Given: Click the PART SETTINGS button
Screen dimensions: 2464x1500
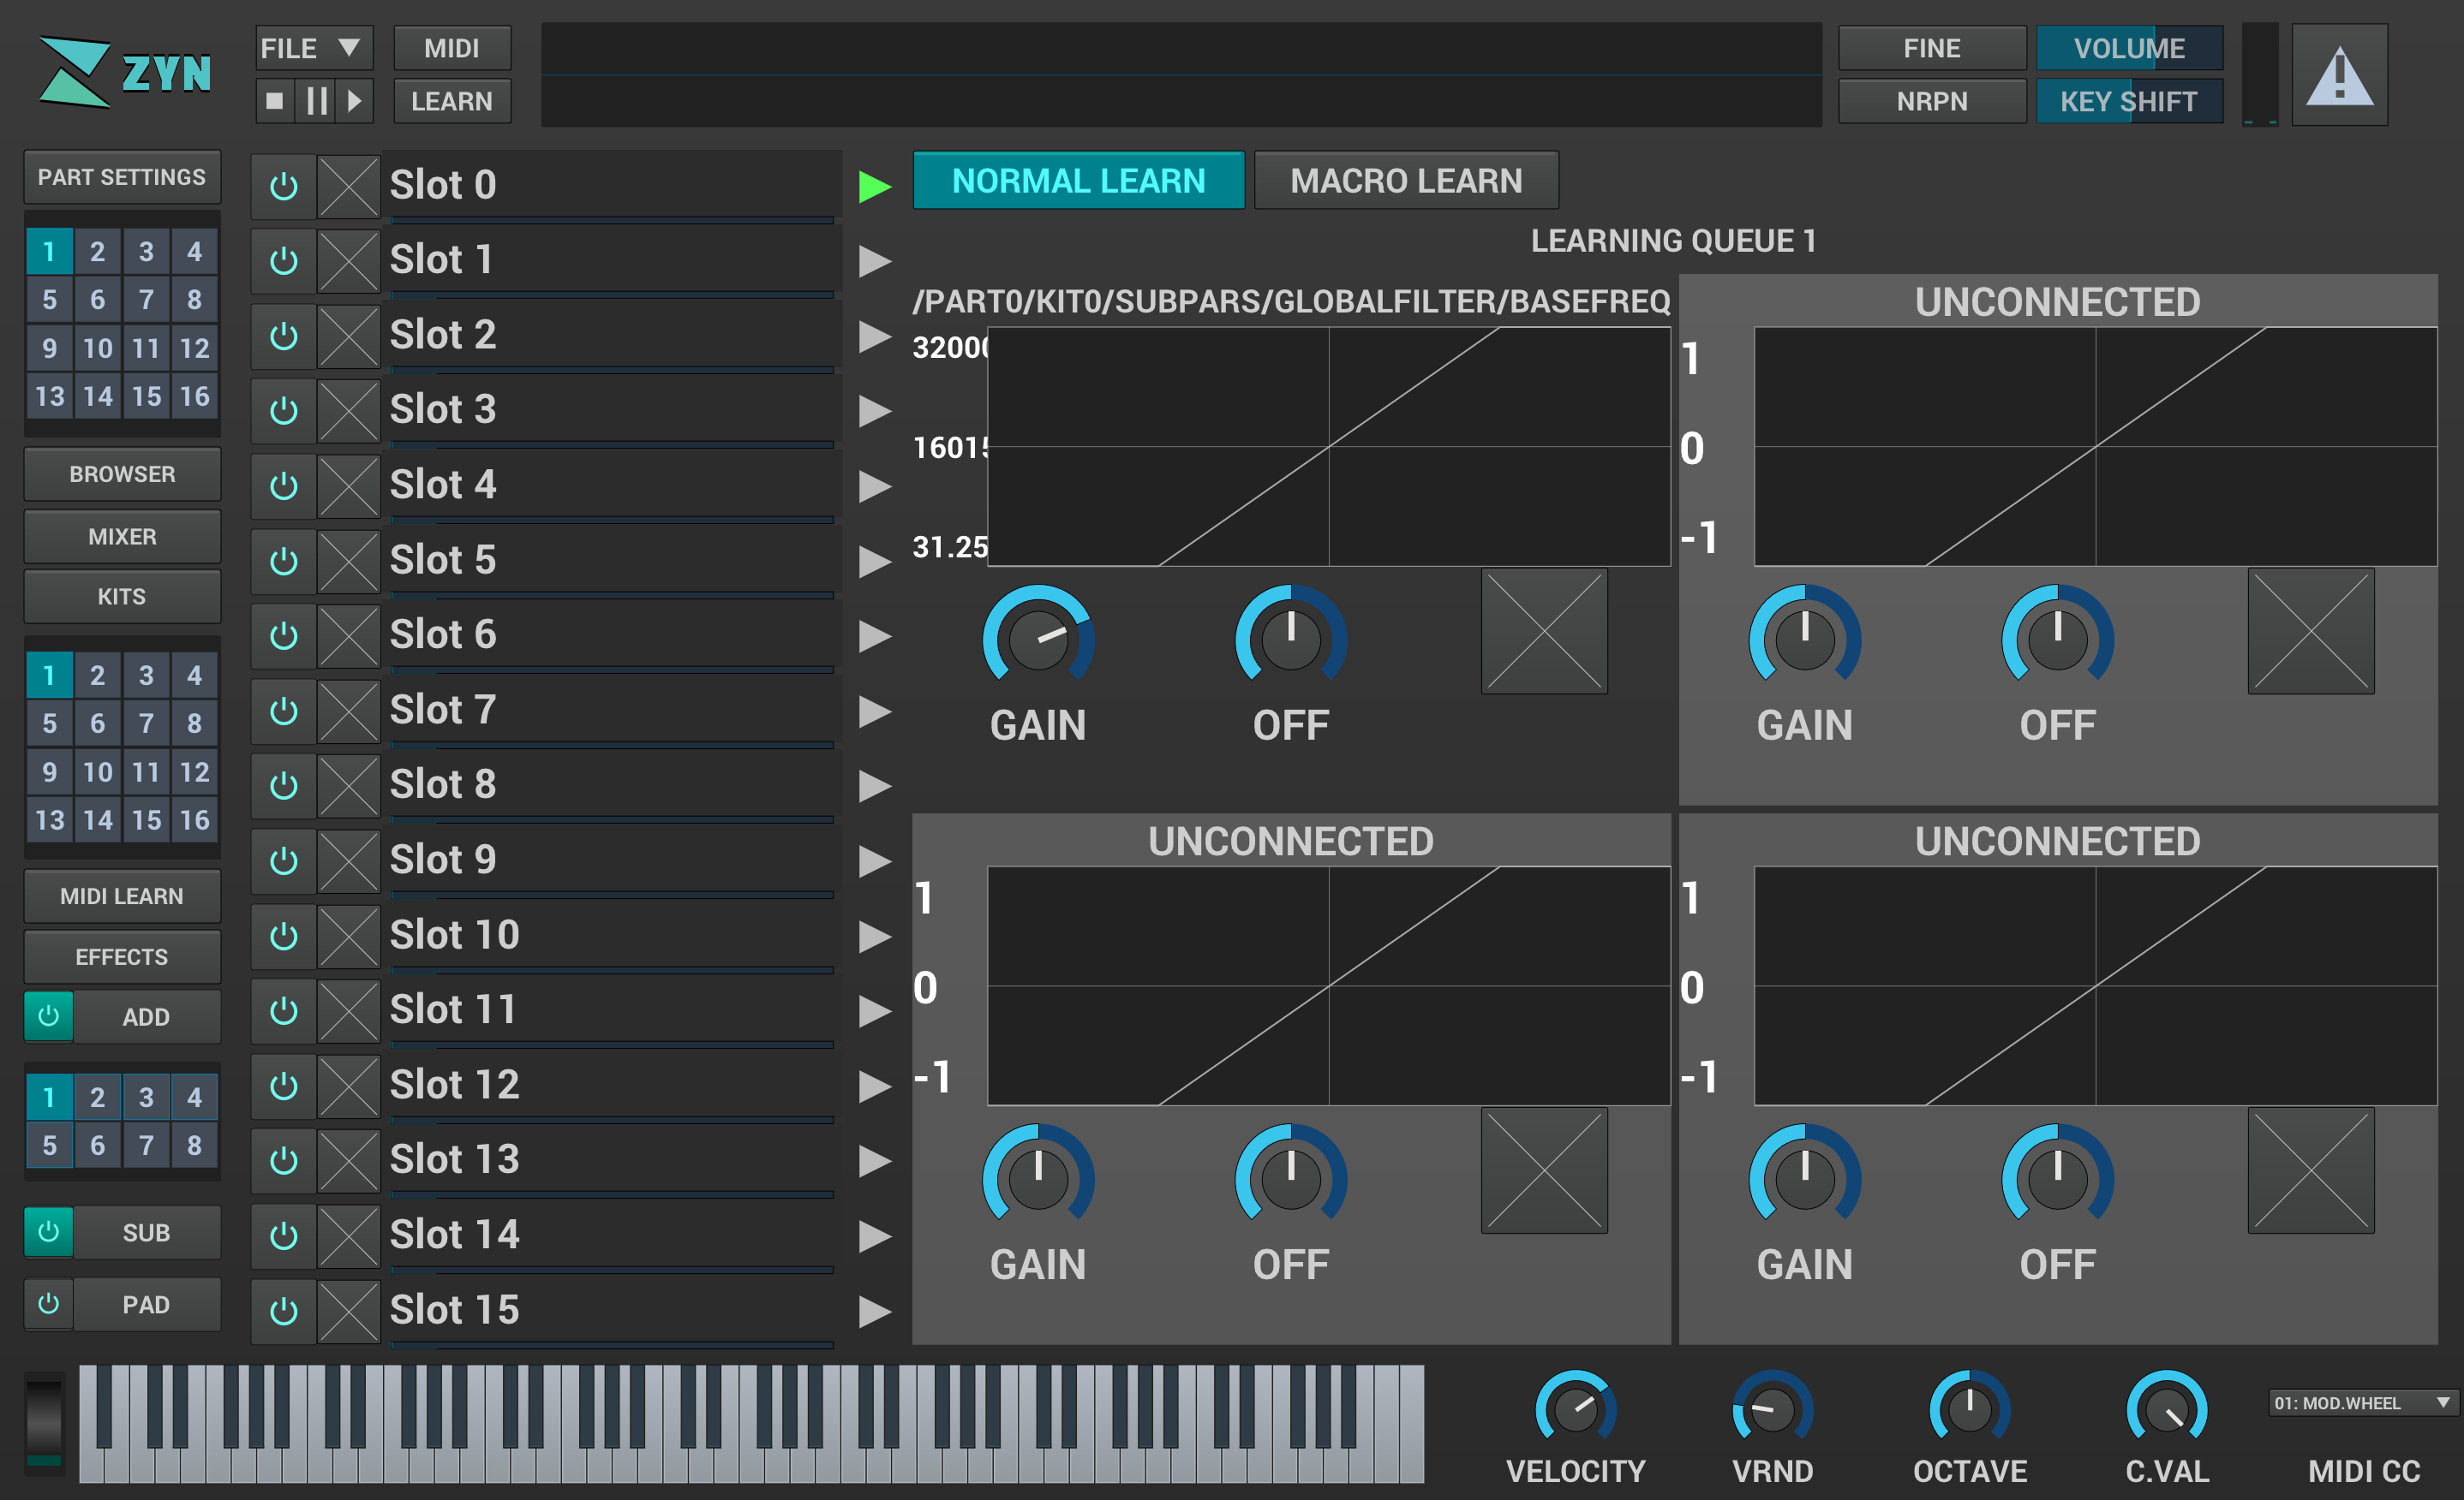Looking at the screenshot, I should [122, 177].
